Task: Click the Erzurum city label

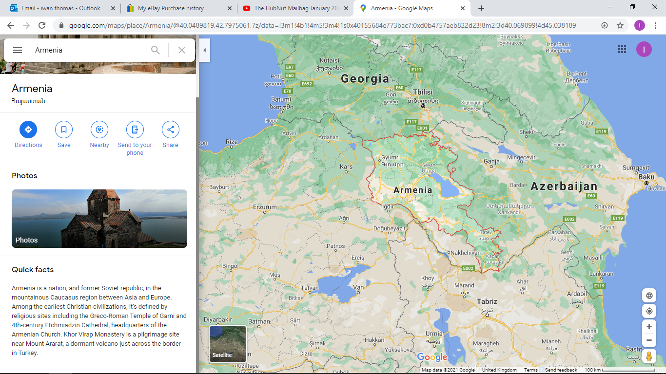Action: (265, 207)
